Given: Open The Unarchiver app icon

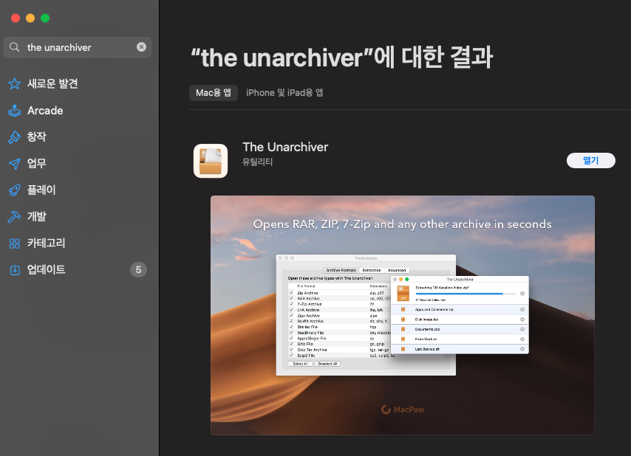Looking at the screenshot, I should tap(211, 161).
